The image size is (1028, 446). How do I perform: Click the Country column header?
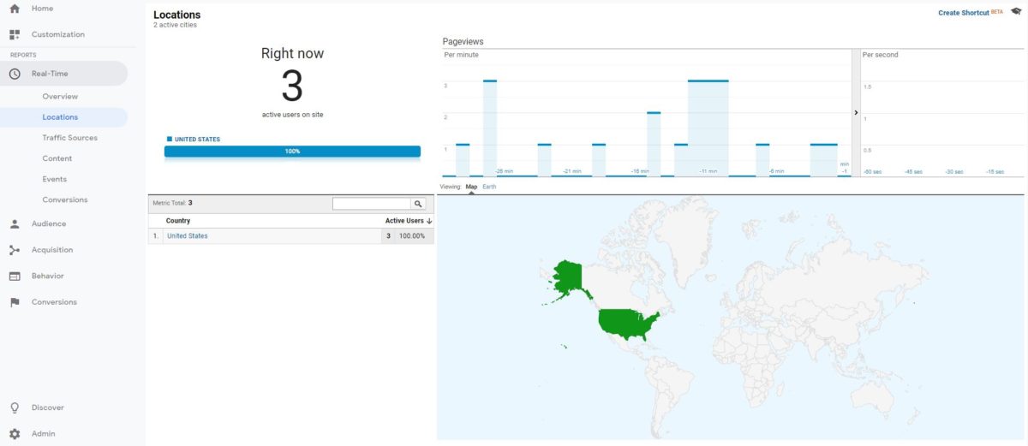pyautogui.click(x=178, y=221)
